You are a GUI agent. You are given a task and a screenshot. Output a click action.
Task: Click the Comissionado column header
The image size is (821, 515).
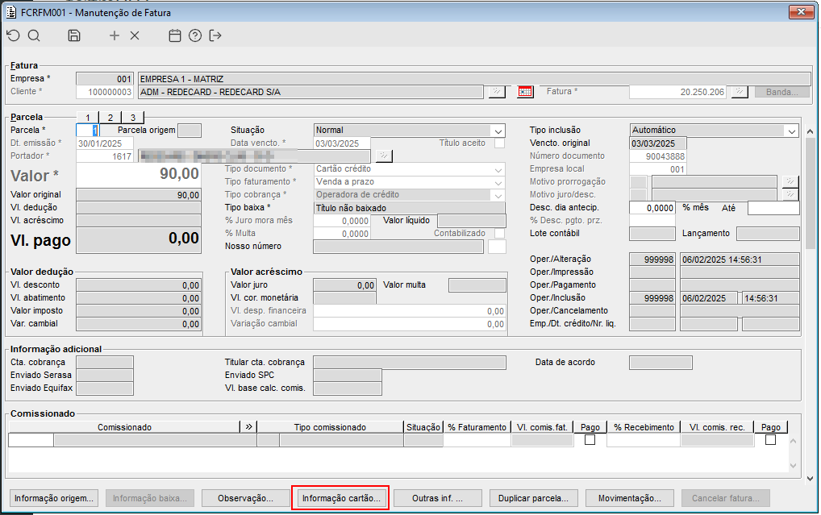(124, 427)
